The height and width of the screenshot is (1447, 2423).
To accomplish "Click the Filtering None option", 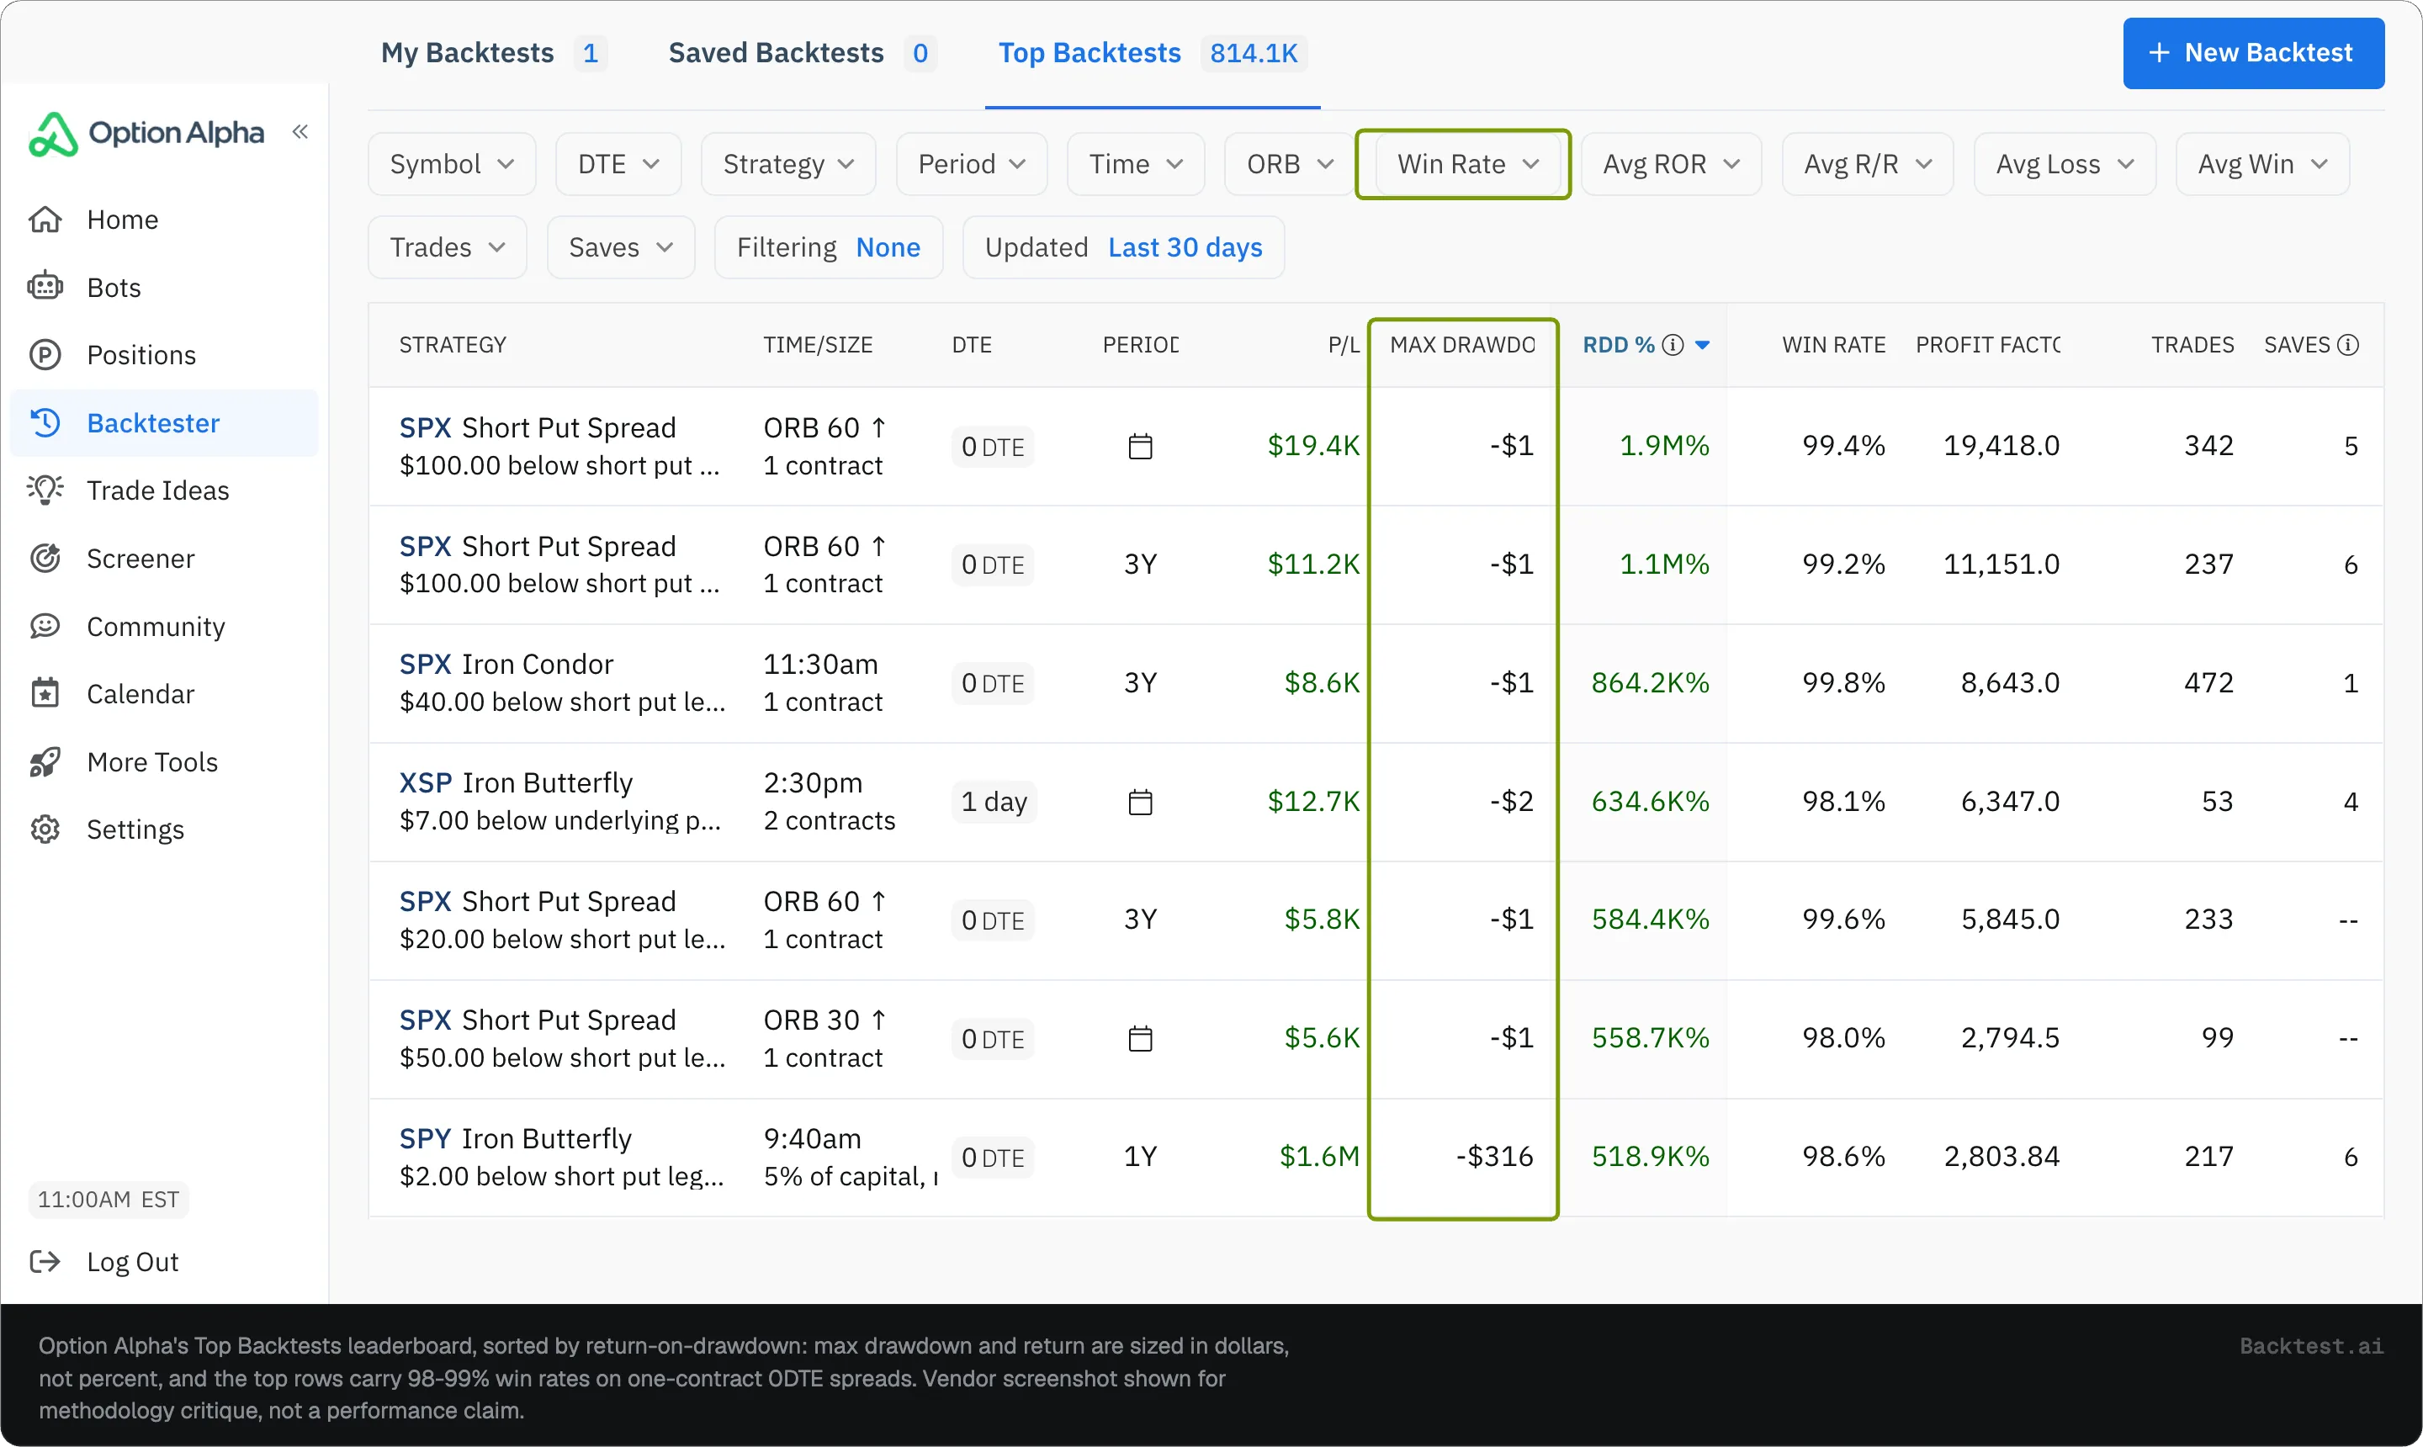I will pyautogui.click(x=829, y=247).
